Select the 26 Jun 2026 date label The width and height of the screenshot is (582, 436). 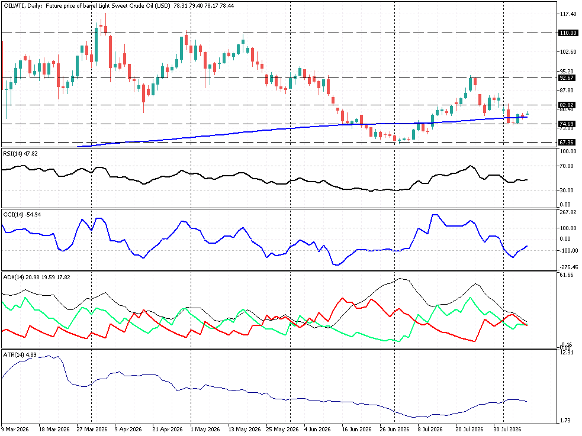click(x=394, y=429)
